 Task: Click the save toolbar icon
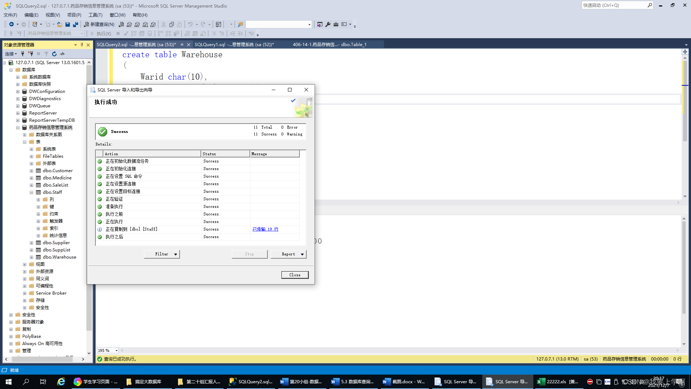(x=68, y=24)
